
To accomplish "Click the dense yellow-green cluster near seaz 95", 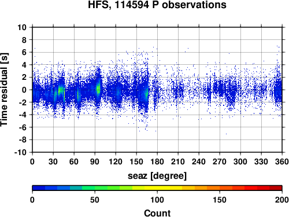I will click(x=98, y=89).
